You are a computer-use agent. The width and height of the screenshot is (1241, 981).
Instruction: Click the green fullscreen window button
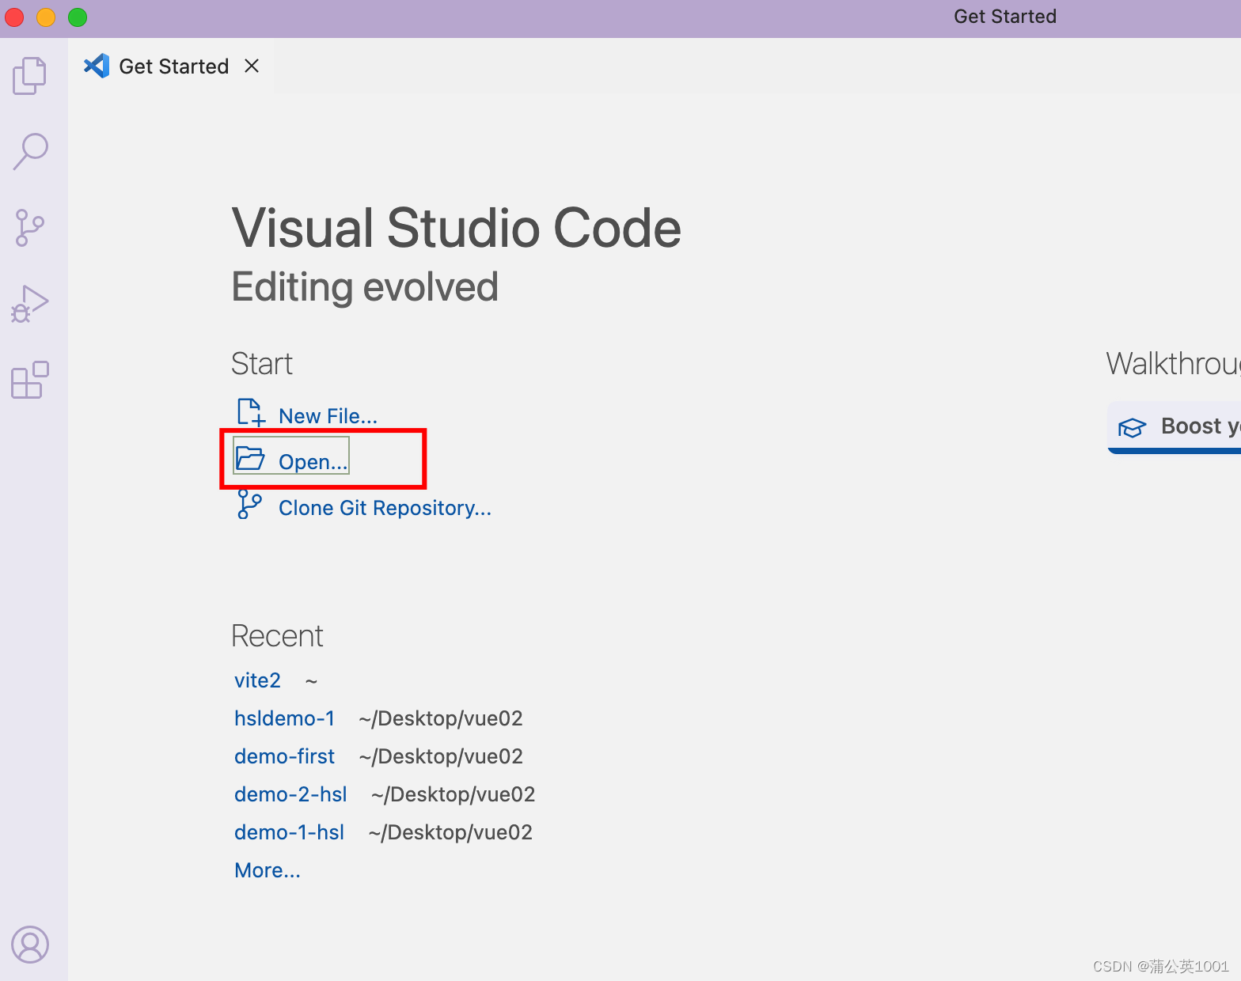[78, 17]
